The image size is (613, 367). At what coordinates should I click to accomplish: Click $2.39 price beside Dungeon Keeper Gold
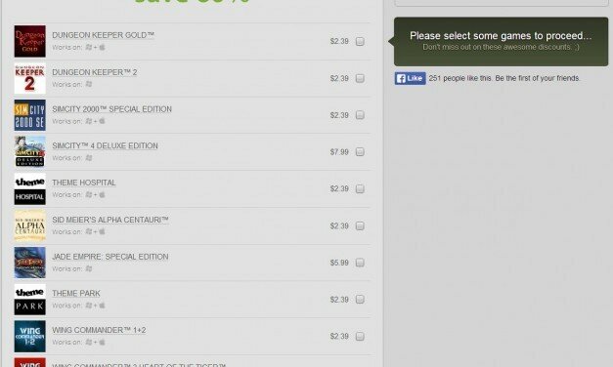[x=339, y=41]
